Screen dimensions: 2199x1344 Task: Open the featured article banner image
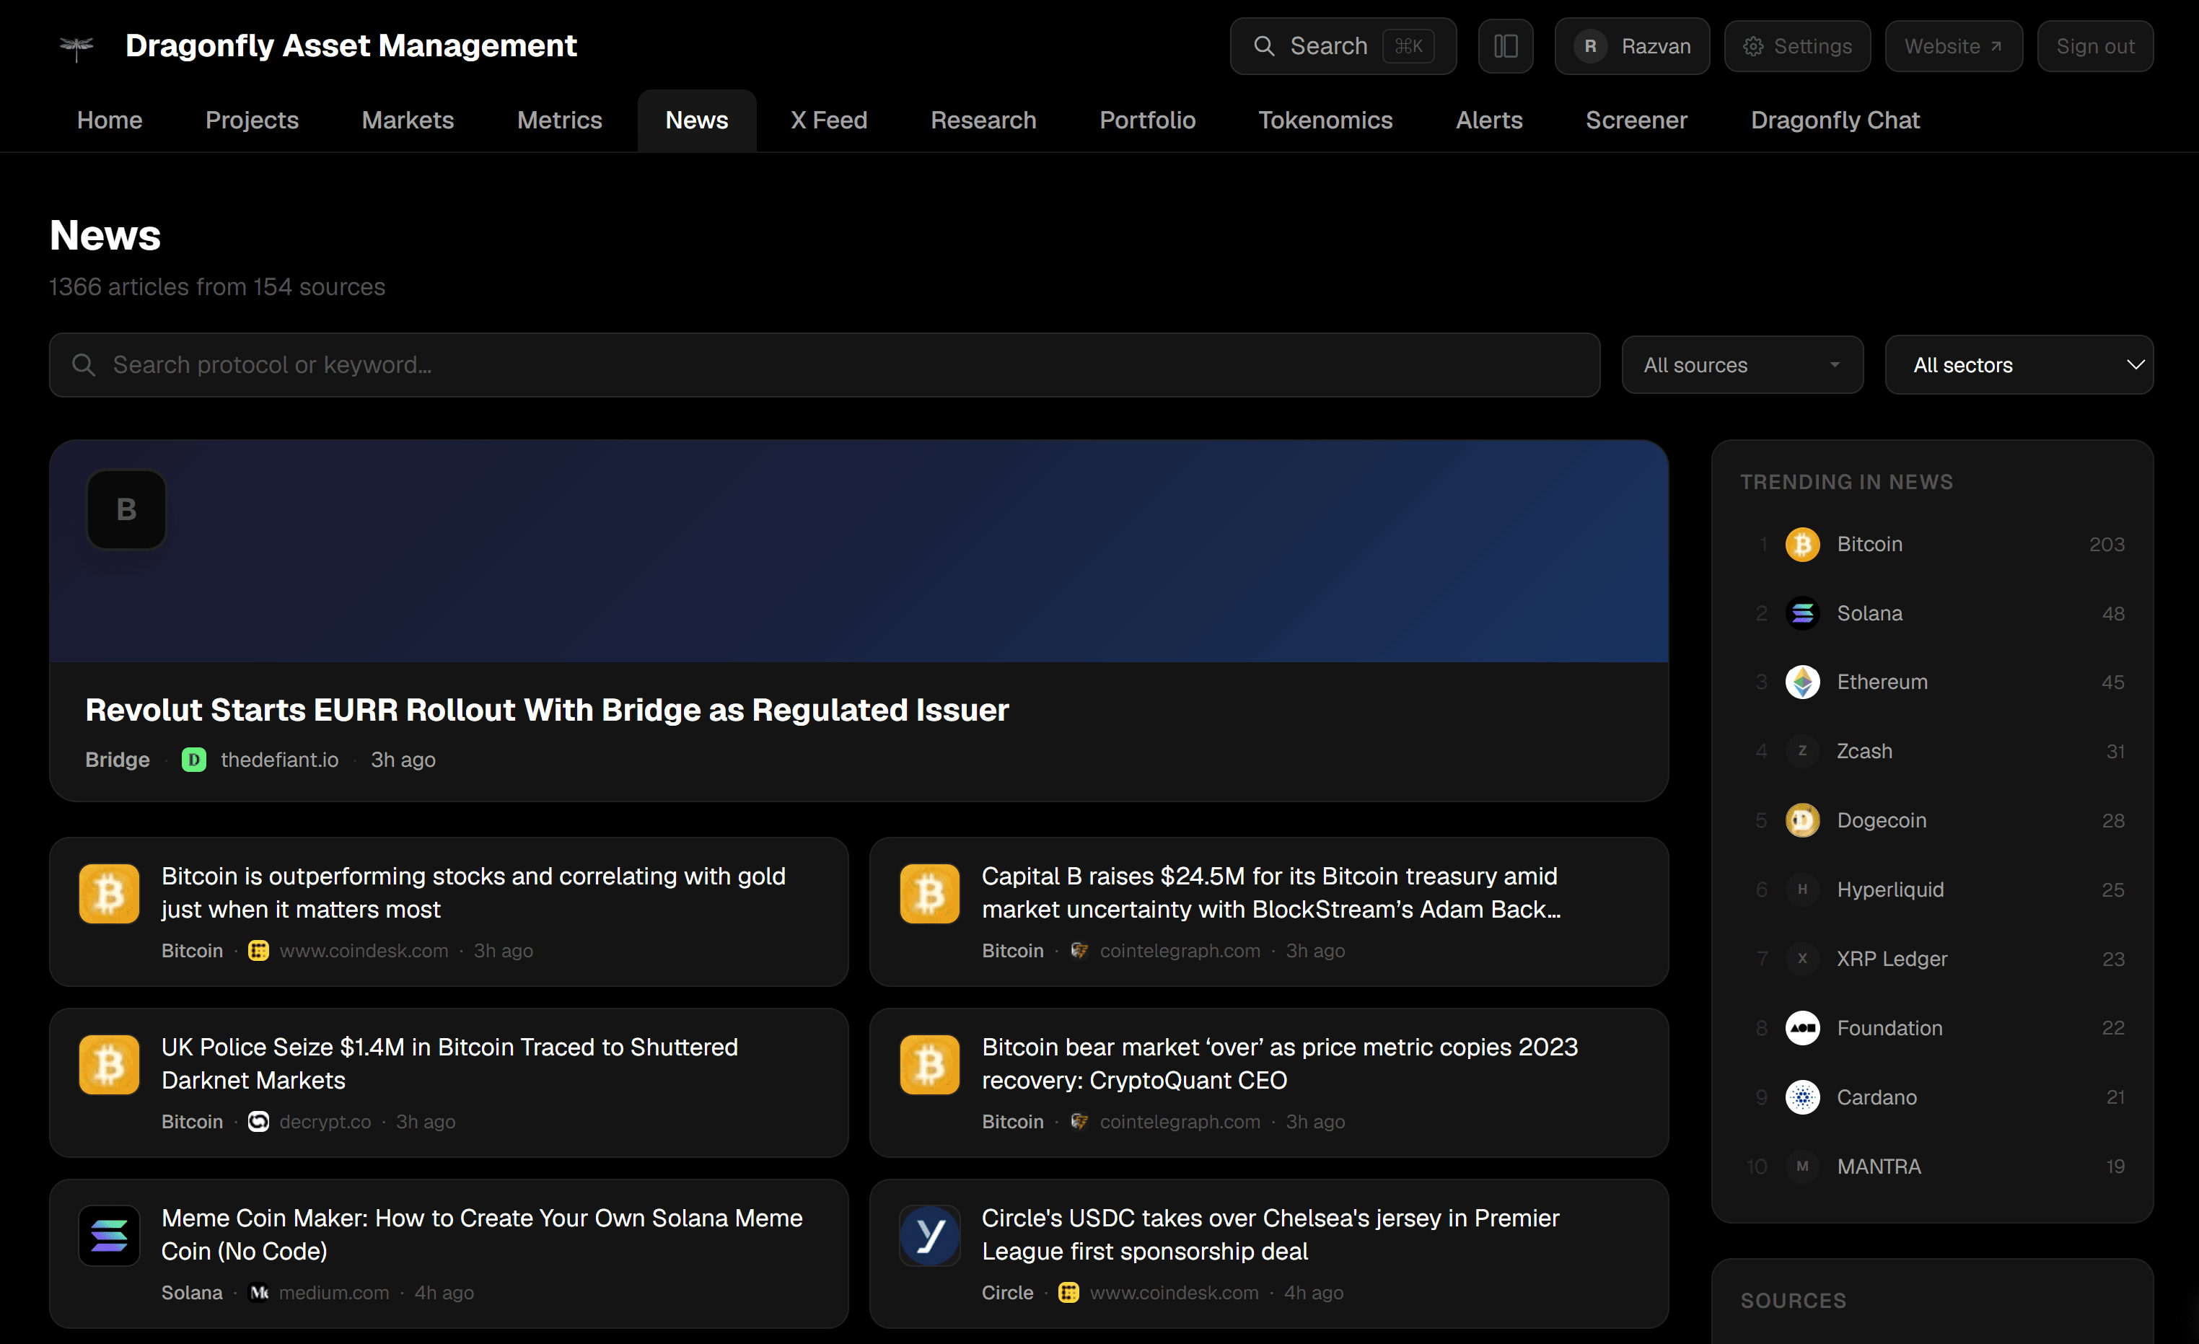coord(859,551)
